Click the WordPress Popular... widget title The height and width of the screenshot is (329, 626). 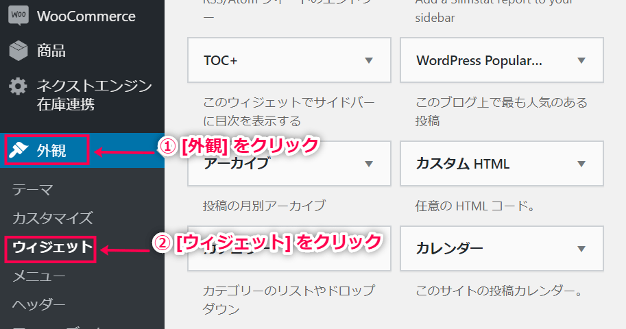[479, 61]
